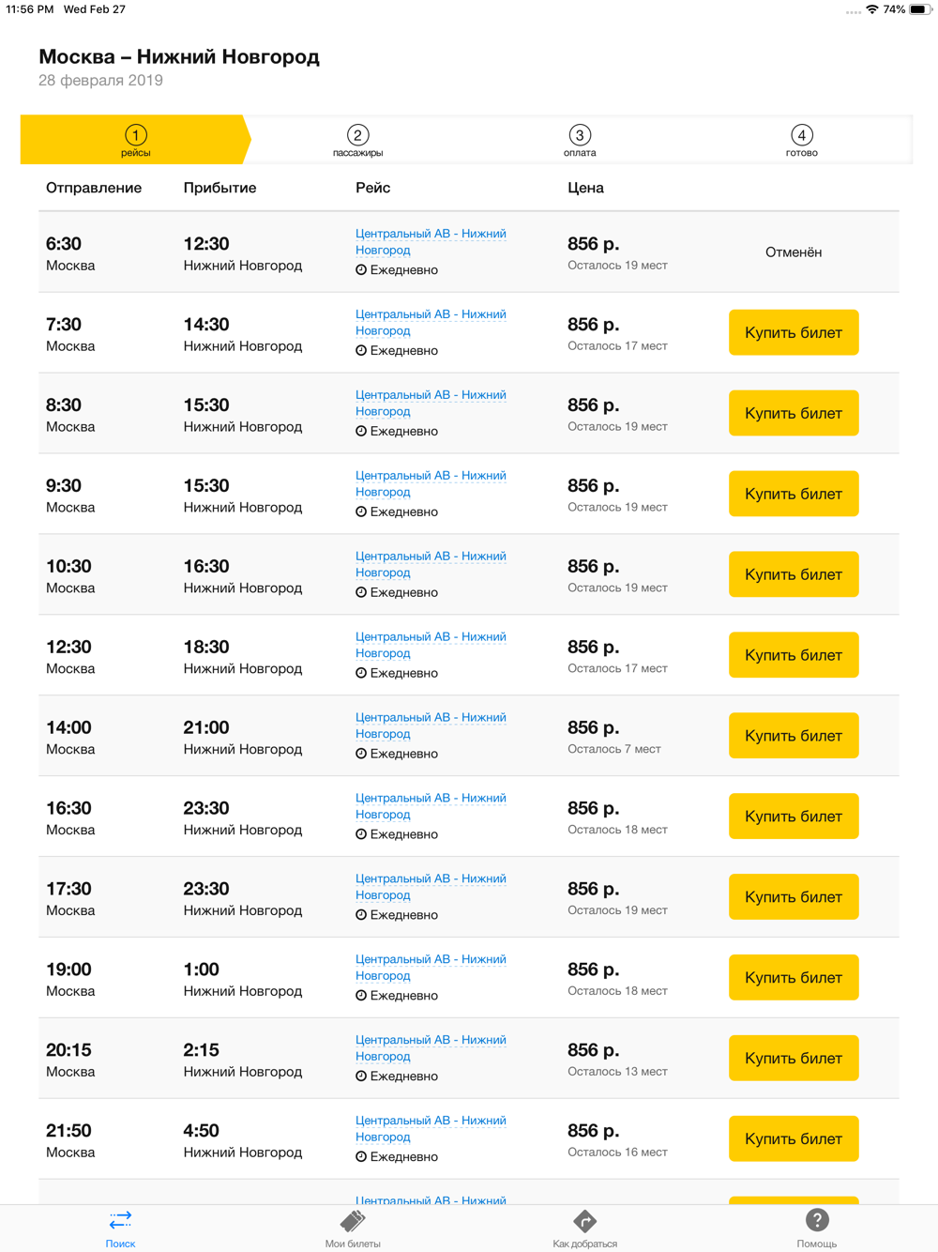The height and width of the screenshot is (1252, 938).
Task: Buy ticket for 17:30 departure
Action: pos(794,896)
